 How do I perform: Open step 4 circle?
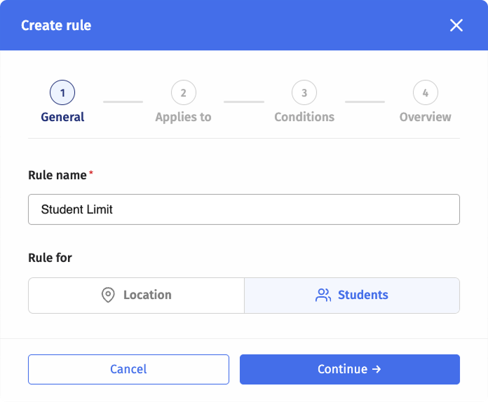(426, 92)
